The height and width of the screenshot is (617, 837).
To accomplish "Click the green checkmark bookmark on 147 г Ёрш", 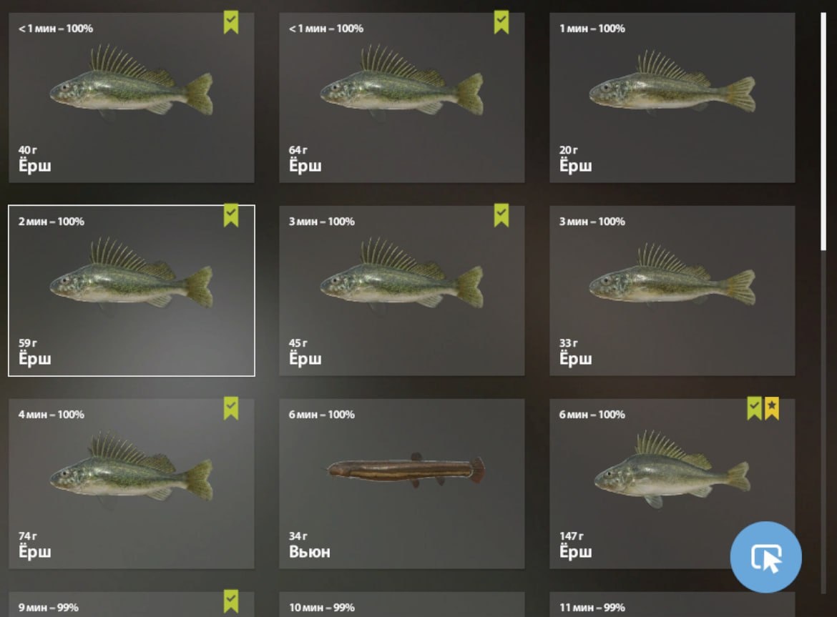I will tap(754, 408).
